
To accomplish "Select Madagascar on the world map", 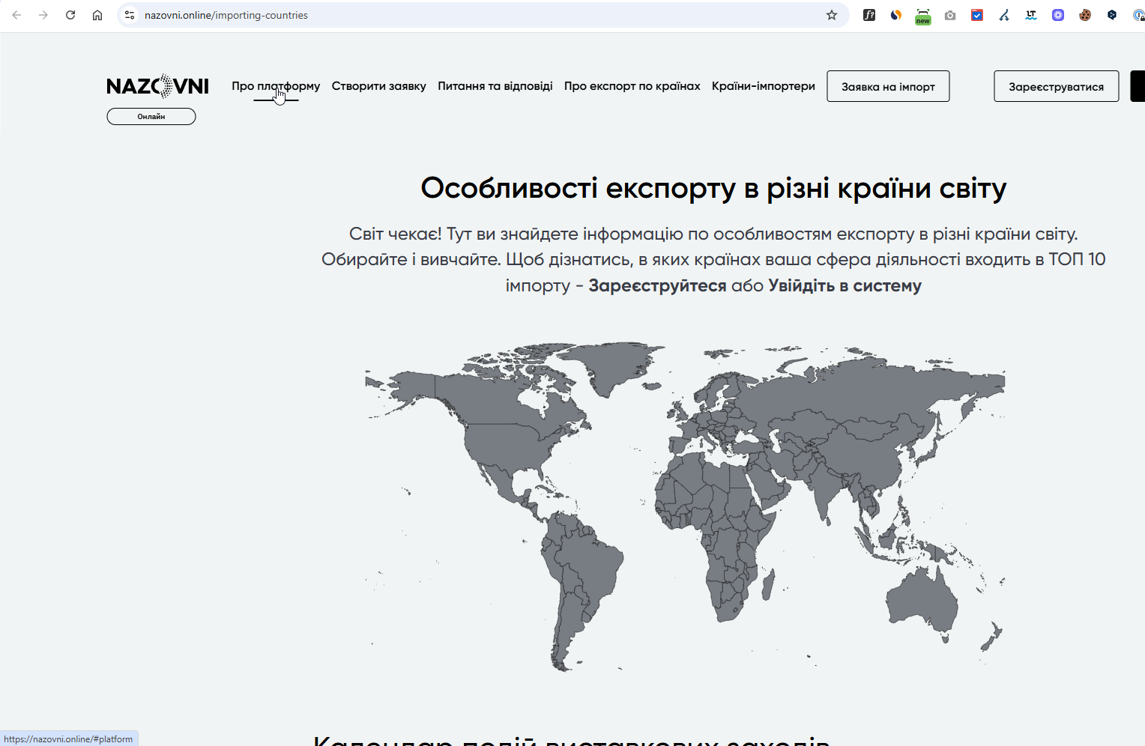I will click(x=768, y=584).
